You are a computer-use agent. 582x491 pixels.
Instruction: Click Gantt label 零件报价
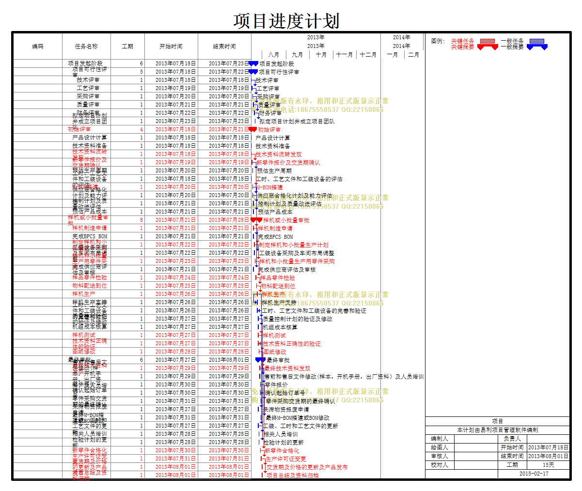276,385
